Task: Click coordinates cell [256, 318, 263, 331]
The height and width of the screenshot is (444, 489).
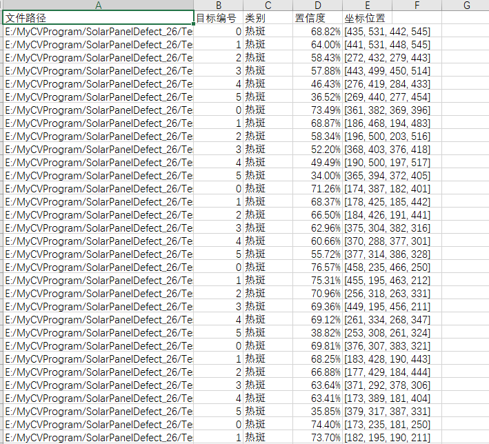Action: (387, 293)
